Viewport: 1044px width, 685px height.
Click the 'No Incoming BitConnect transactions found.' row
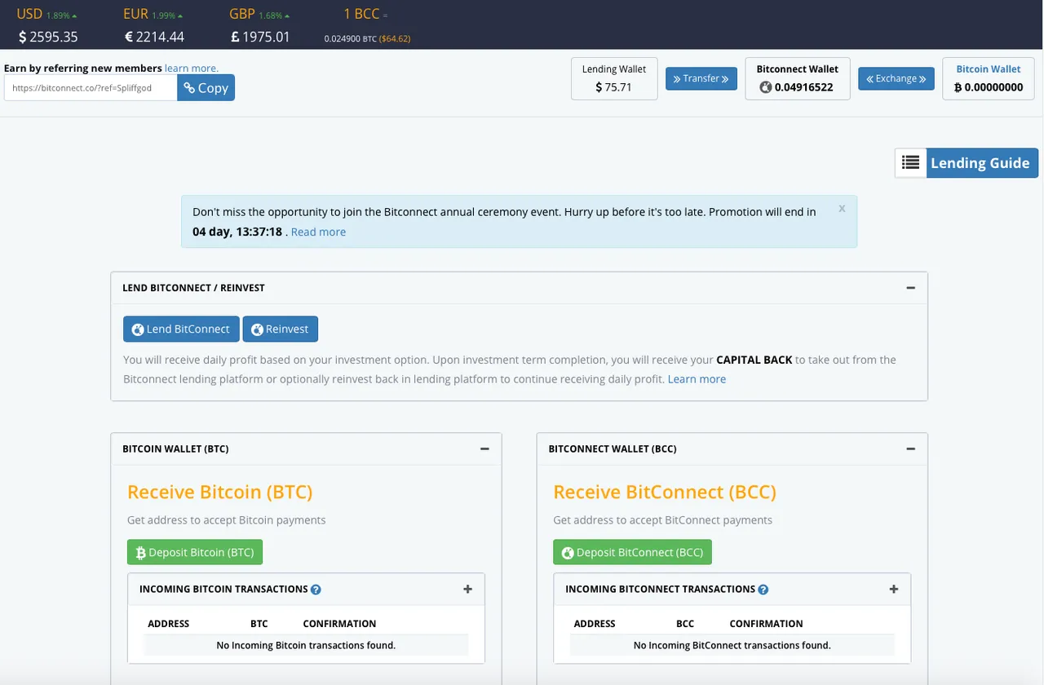[732, 645]
